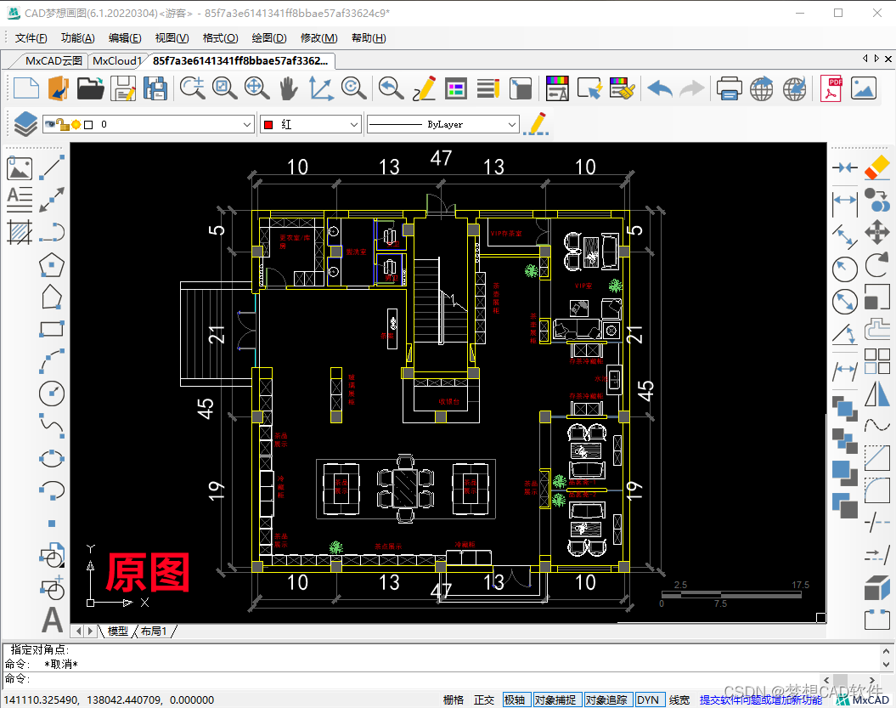Image resolution: width=896 pixels, height=708 pixels.
Task: Select the pan hand tool
Action: (289, 88)
